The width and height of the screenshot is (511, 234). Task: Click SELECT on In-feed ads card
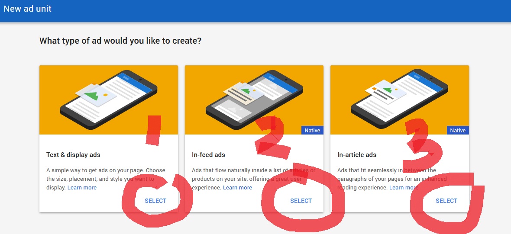pos(301,201)
